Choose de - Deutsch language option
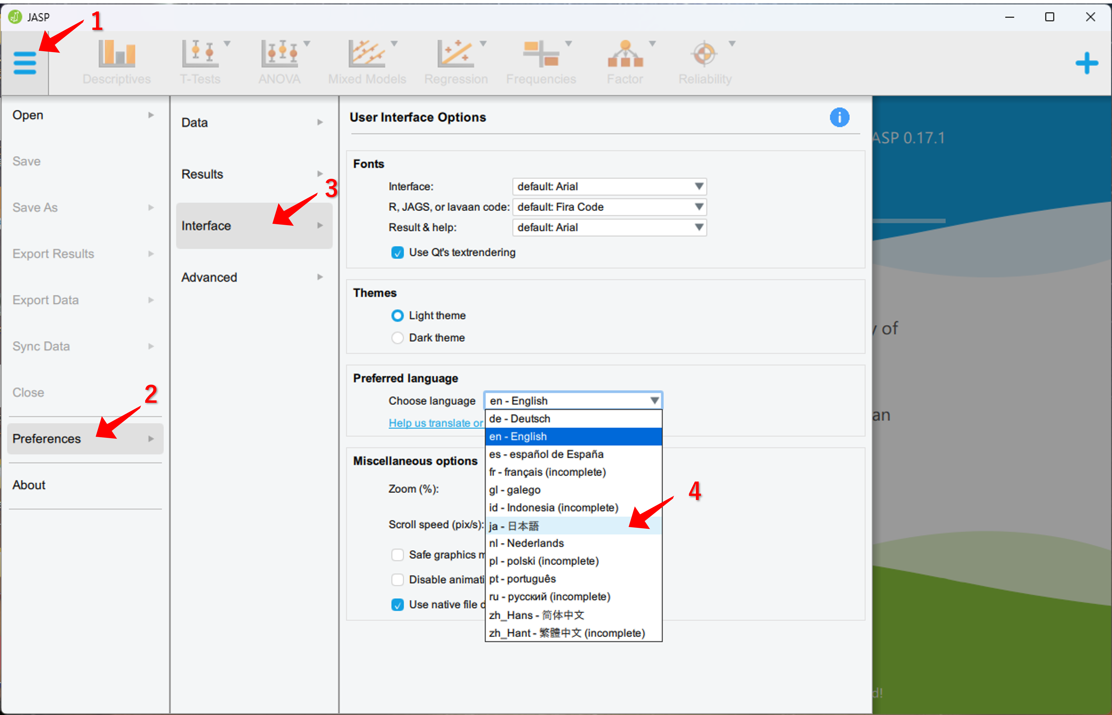Image resolution: width=1112 pixels, height=715 pixels. 574,419
